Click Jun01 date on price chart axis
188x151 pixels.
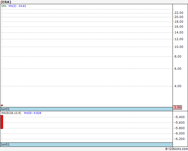(x=5, y=109)
